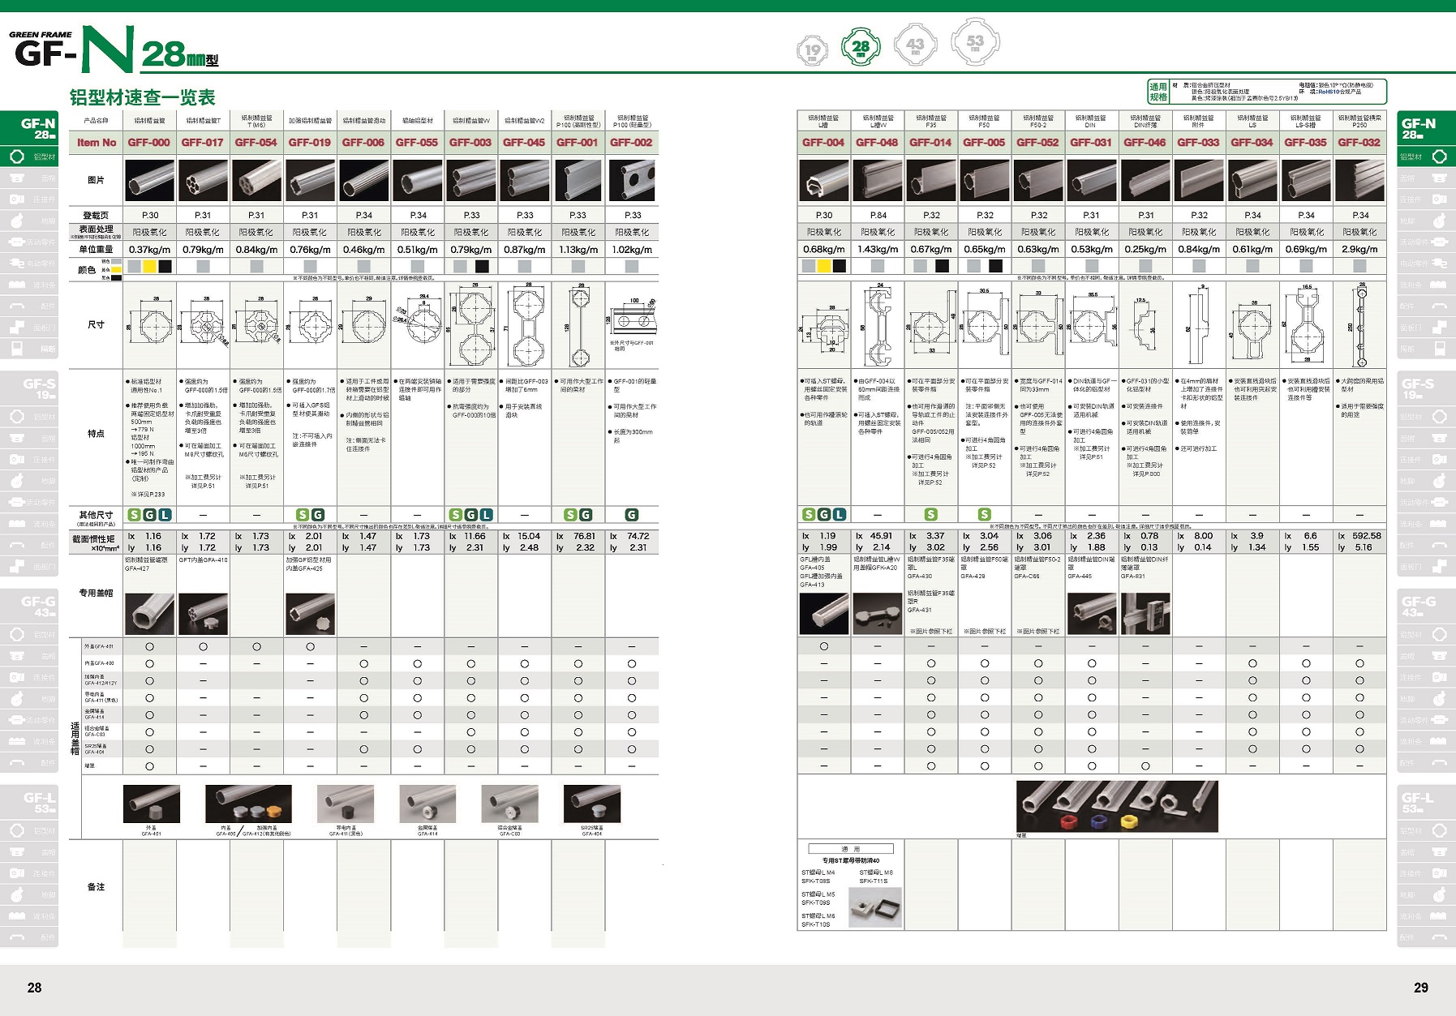Screen dimensions: 1456x1016
Task: Open 活动零件 in left sidebar GF-N section
Action: [x=29, y=242]
